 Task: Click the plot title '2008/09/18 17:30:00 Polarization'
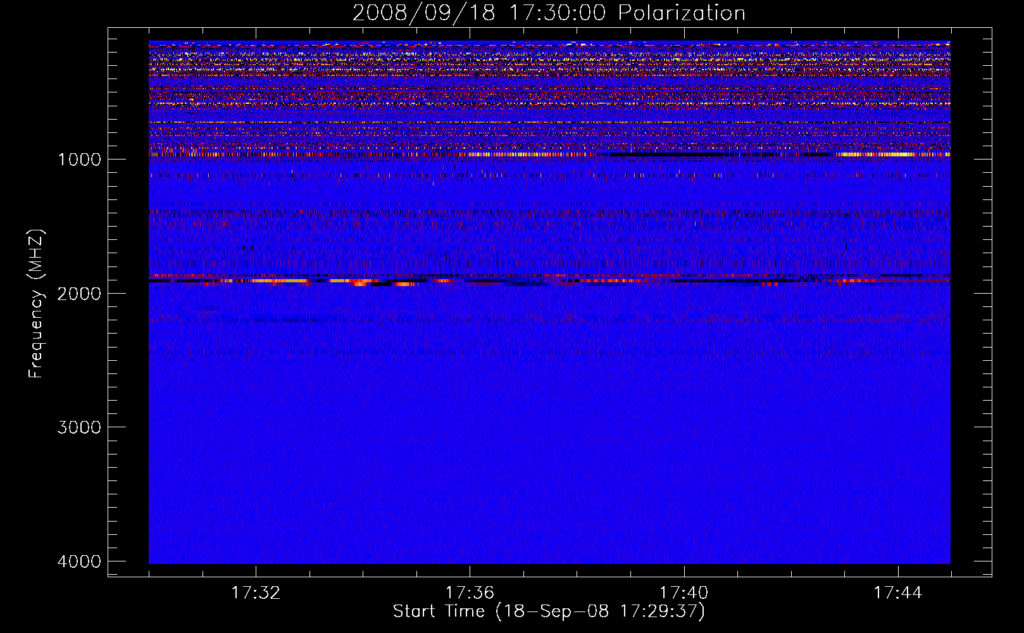549,13
